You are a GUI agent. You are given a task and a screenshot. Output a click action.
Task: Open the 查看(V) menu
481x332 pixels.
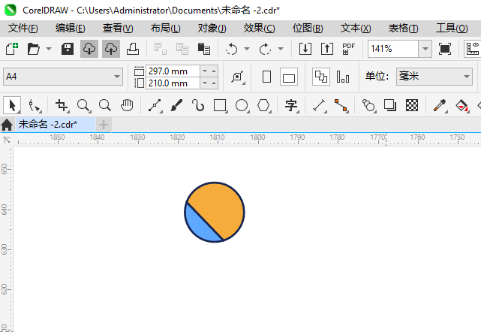point(118,29)
